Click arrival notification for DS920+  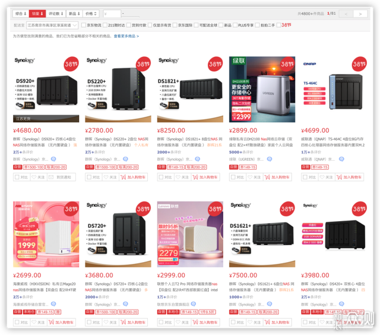(61, 177)
